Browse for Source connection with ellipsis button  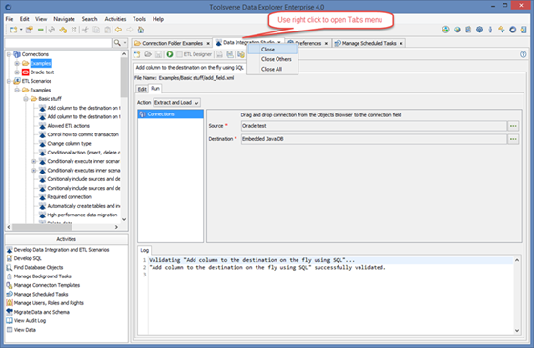click(513, 126)
